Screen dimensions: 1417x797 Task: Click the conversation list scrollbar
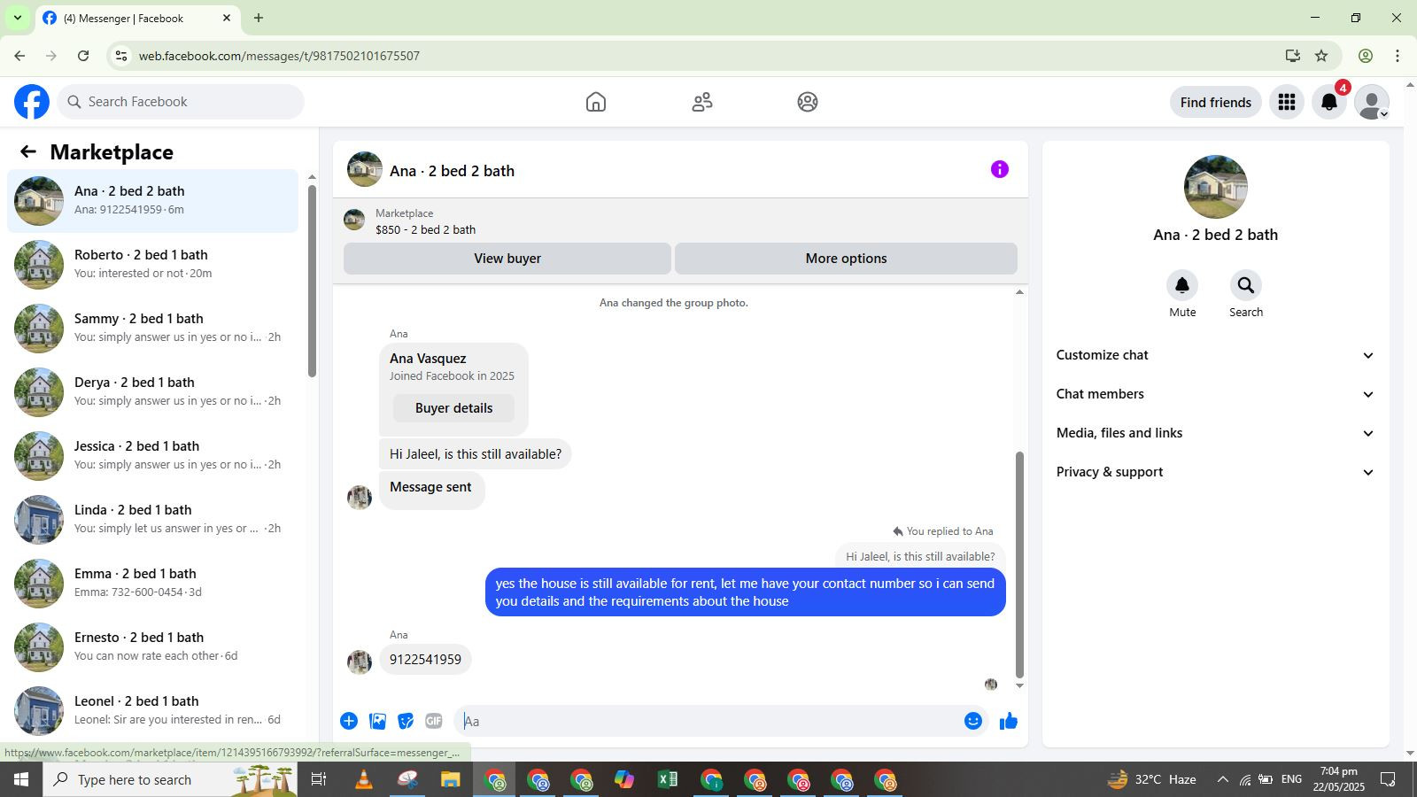tap(312, 282)
